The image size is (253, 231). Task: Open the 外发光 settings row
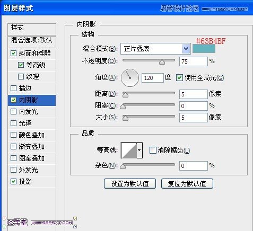32,170
